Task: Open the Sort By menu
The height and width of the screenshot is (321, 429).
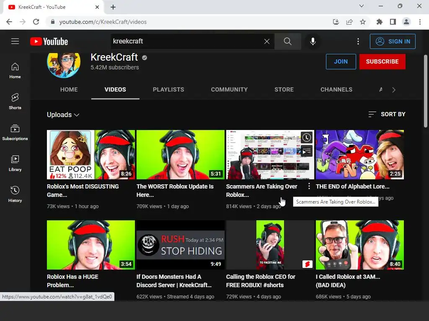Action: click(387, 114)
